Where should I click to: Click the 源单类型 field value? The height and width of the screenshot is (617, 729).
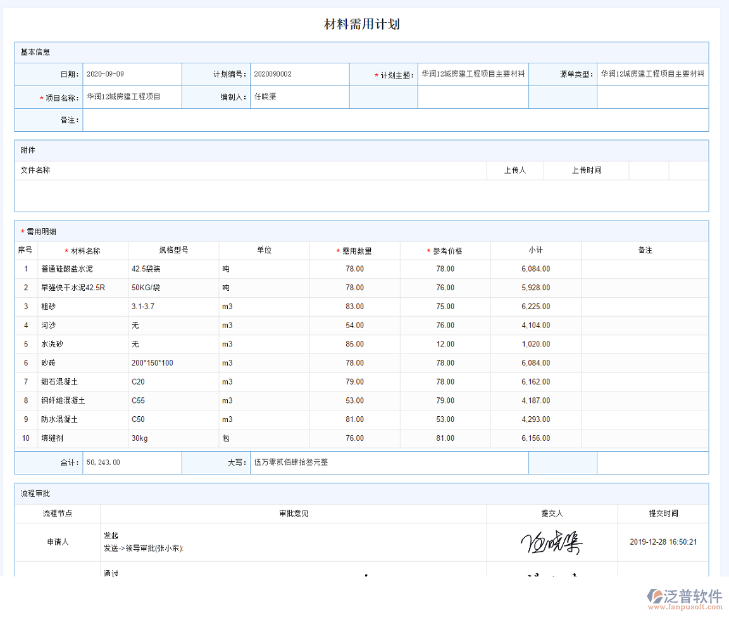pos(652,74)
